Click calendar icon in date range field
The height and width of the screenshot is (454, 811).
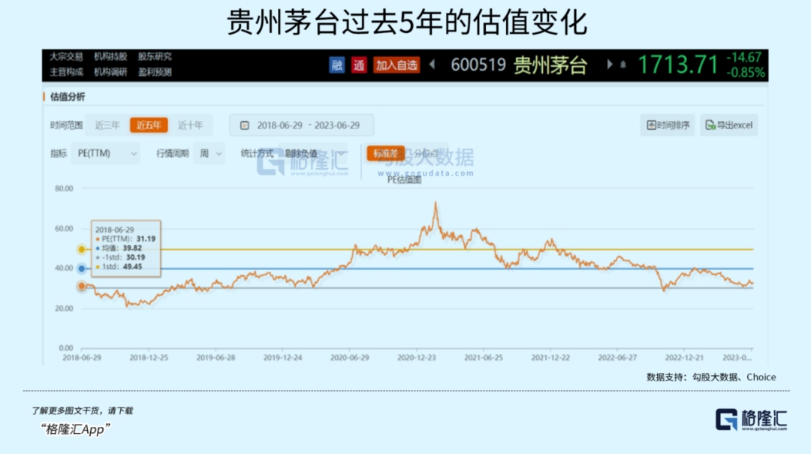click(245, 125)
